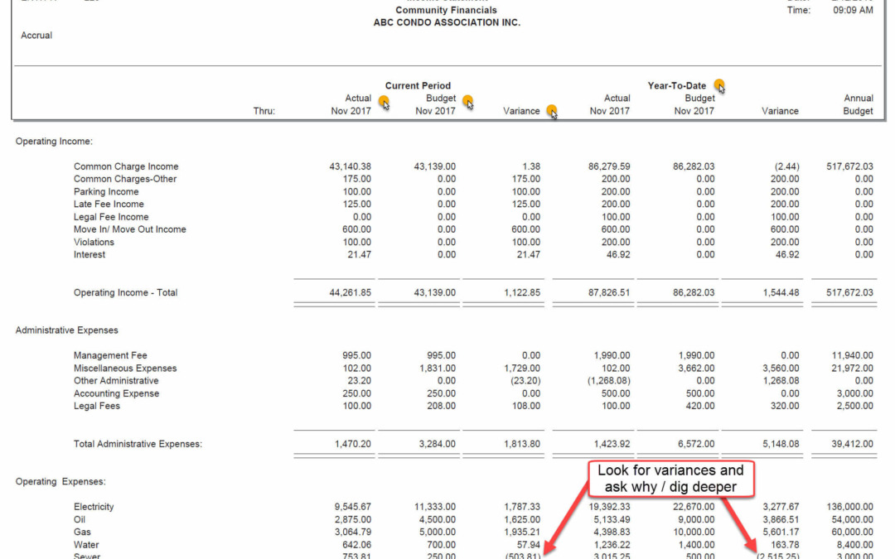This screenshot has height=559, width=895.
Task: Click the Operating Expenses section heading
Action: (60, 481)
